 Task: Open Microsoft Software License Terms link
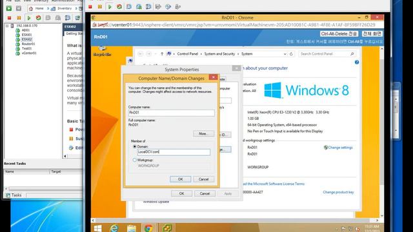(273, 184)
